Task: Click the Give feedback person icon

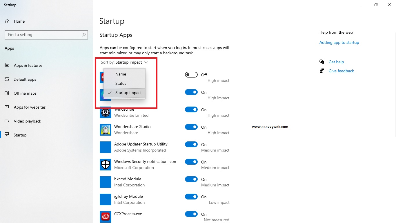Action: 322,71
